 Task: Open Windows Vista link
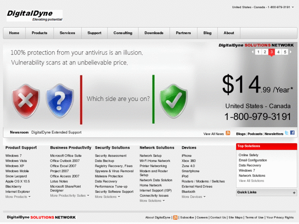click(16, 161)
